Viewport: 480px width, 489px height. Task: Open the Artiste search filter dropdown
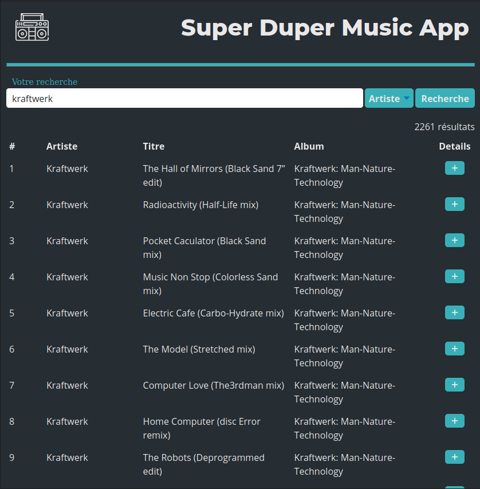pyautogui.click(x=389, y=98)
